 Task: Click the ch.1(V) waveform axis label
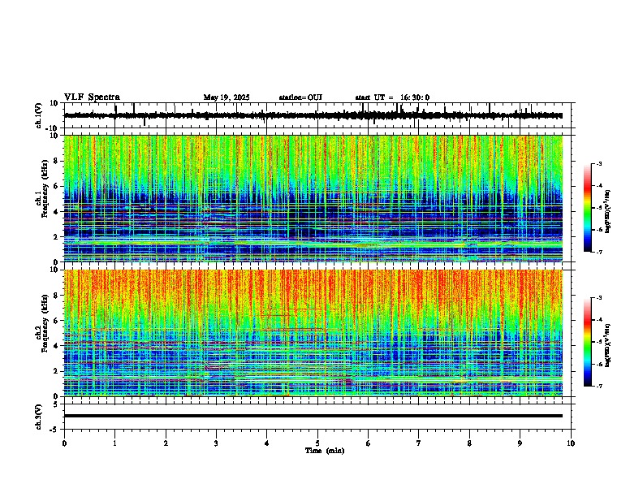(39, 115)
